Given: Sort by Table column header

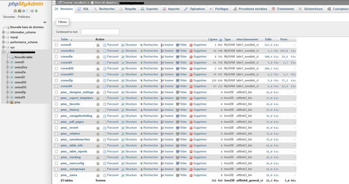Looking at the screenshot, I should point(64,40).
